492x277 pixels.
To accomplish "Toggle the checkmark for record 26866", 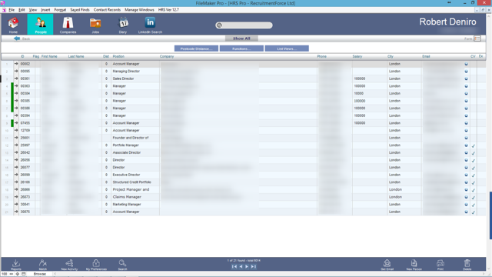I will (x=474, y=190).
